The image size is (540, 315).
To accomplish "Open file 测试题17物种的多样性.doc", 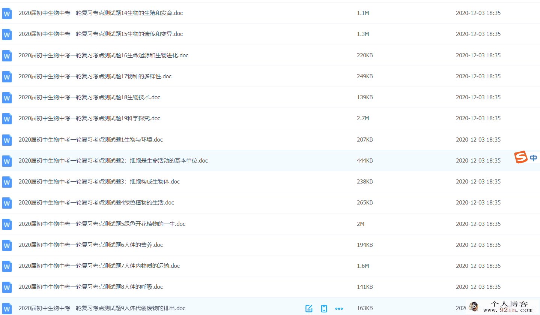I will [x=95, y=76].
